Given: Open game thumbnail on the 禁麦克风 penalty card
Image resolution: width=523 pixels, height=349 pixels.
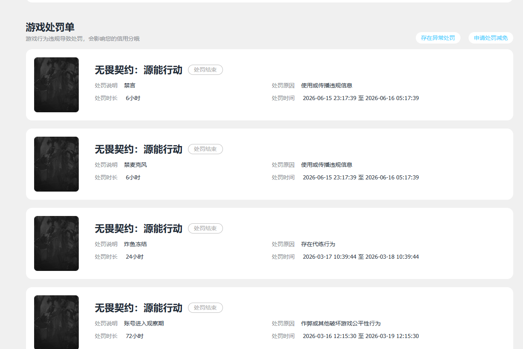Looking at the screenshot, I should 56,164.
